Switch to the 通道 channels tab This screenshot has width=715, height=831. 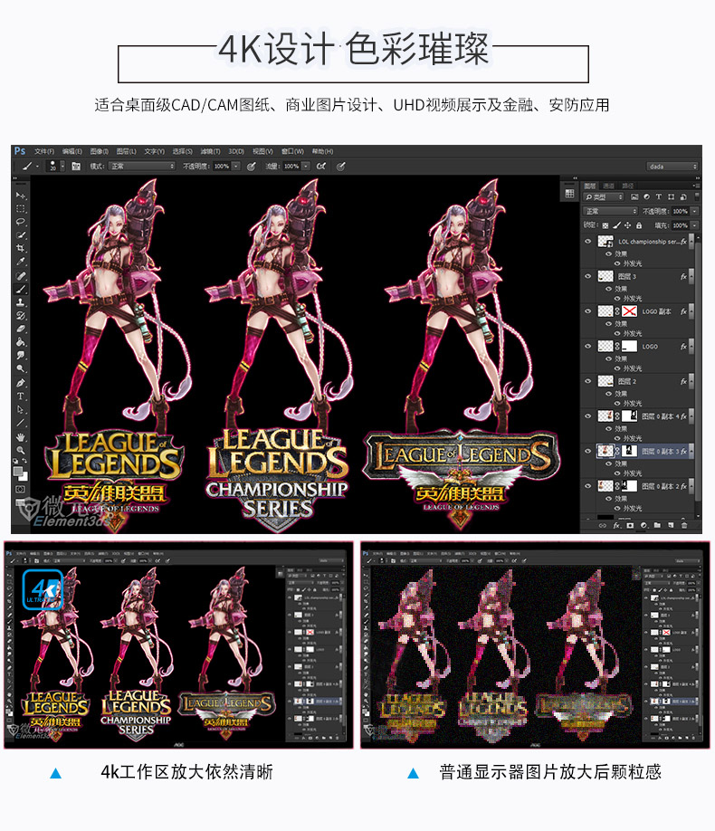click(608, 186)
